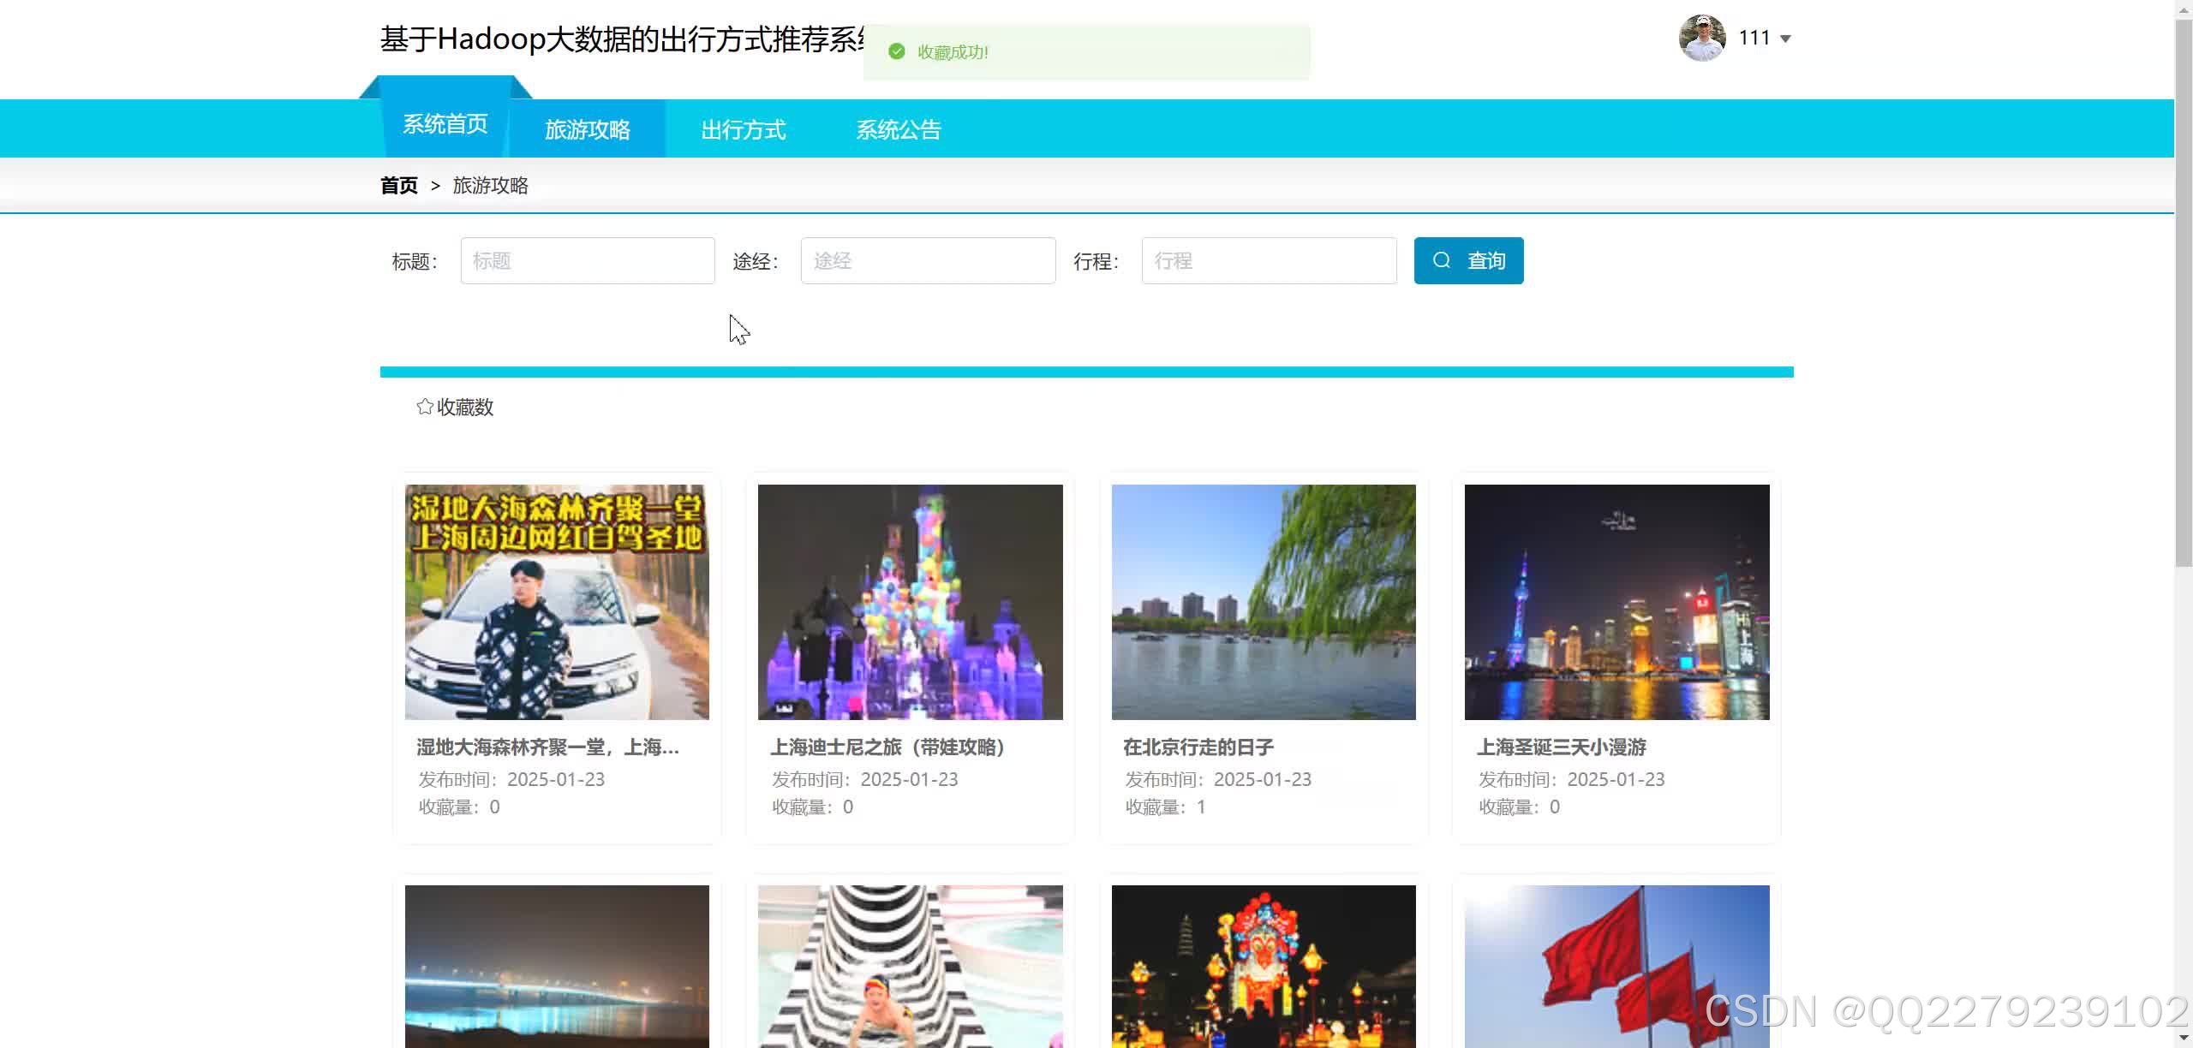This screenshot has height=1048, width=2193.
Task: Focus the 途经 input field
Action: tap(928, 260)
